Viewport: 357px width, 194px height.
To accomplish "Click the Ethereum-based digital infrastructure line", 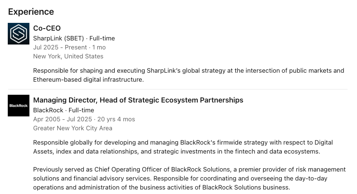I will click(88, 80).
